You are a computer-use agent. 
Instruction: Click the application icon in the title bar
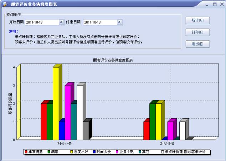click(5, 4)
